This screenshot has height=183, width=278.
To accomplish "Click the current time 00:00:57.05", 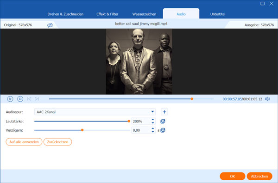I will [232, 99].
